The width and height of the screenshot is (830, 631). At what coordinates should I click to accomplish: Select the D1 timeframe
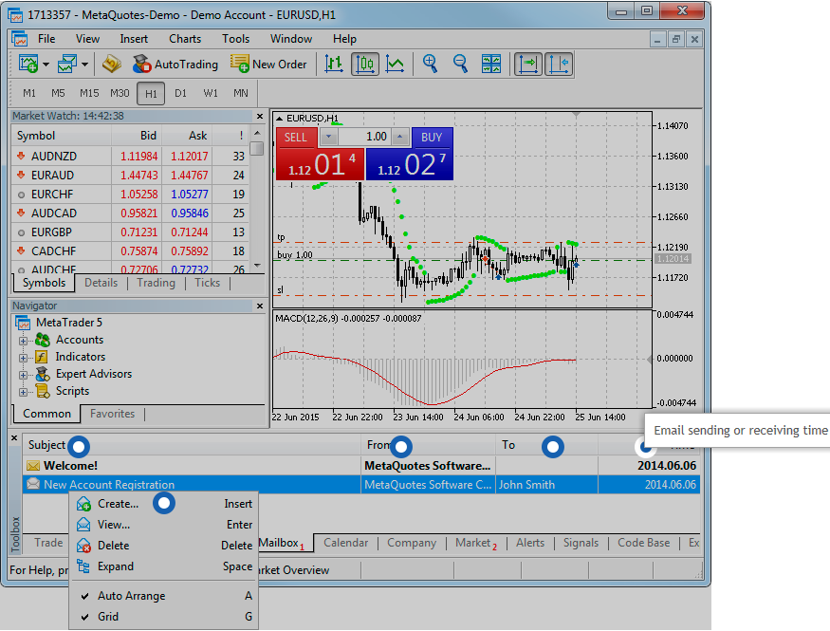pyautogui.click(x=180, y=93)
